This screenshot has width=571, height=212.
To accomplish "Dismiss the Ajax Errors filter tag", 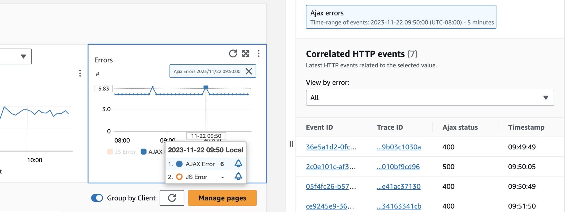I will 249,71.
